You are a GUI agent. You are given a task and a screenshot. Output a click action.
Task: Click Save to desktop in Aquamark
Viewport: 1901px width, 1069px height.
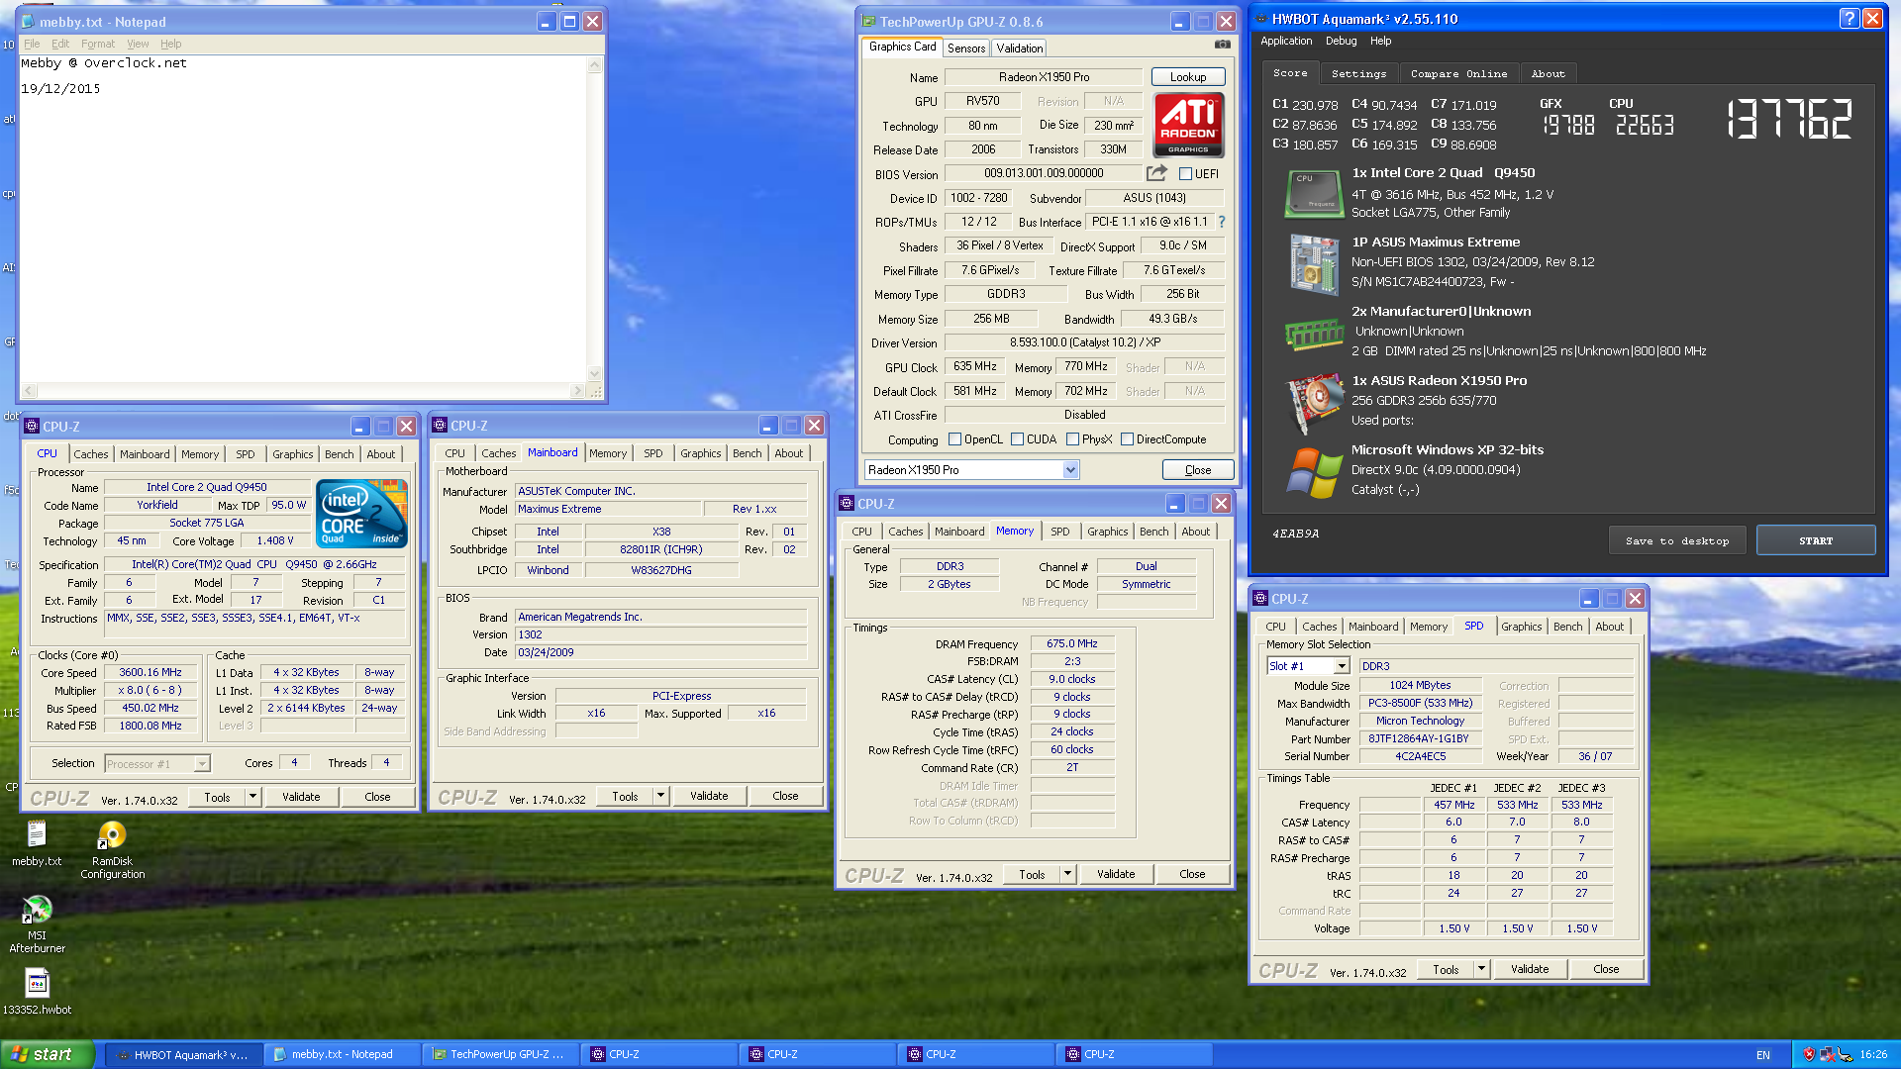1676,540
